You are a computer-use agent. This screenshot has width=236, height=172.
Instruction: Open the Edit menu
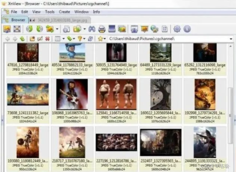click(x=25, y=12)
